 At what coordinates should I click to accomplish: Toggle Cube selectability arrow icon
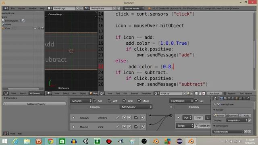[x=39, y=28]
